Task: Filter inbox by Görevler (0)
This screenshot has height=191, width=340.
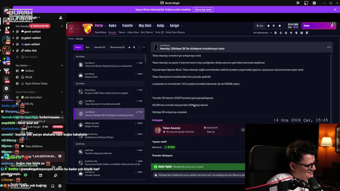Action: 100,47
